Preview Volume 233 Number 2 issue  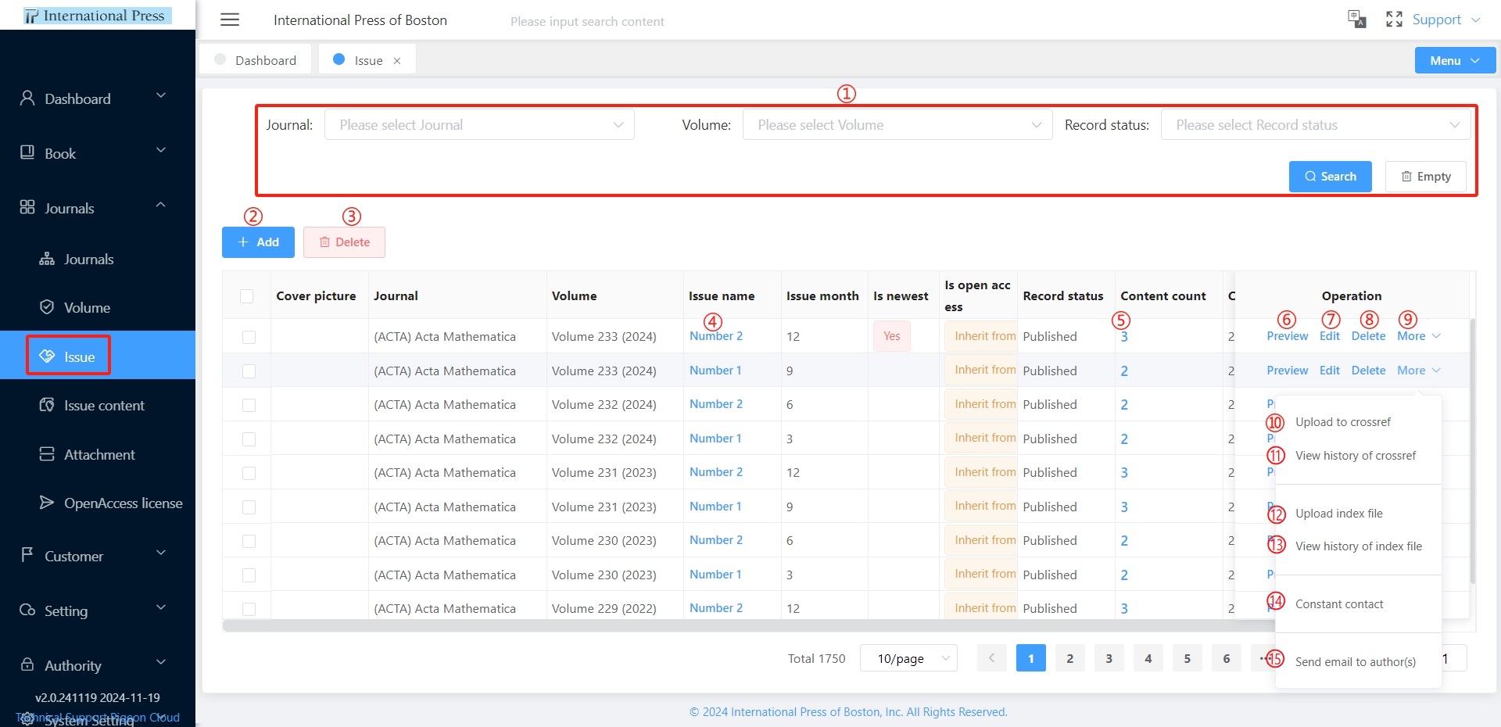pos(1287,336)
